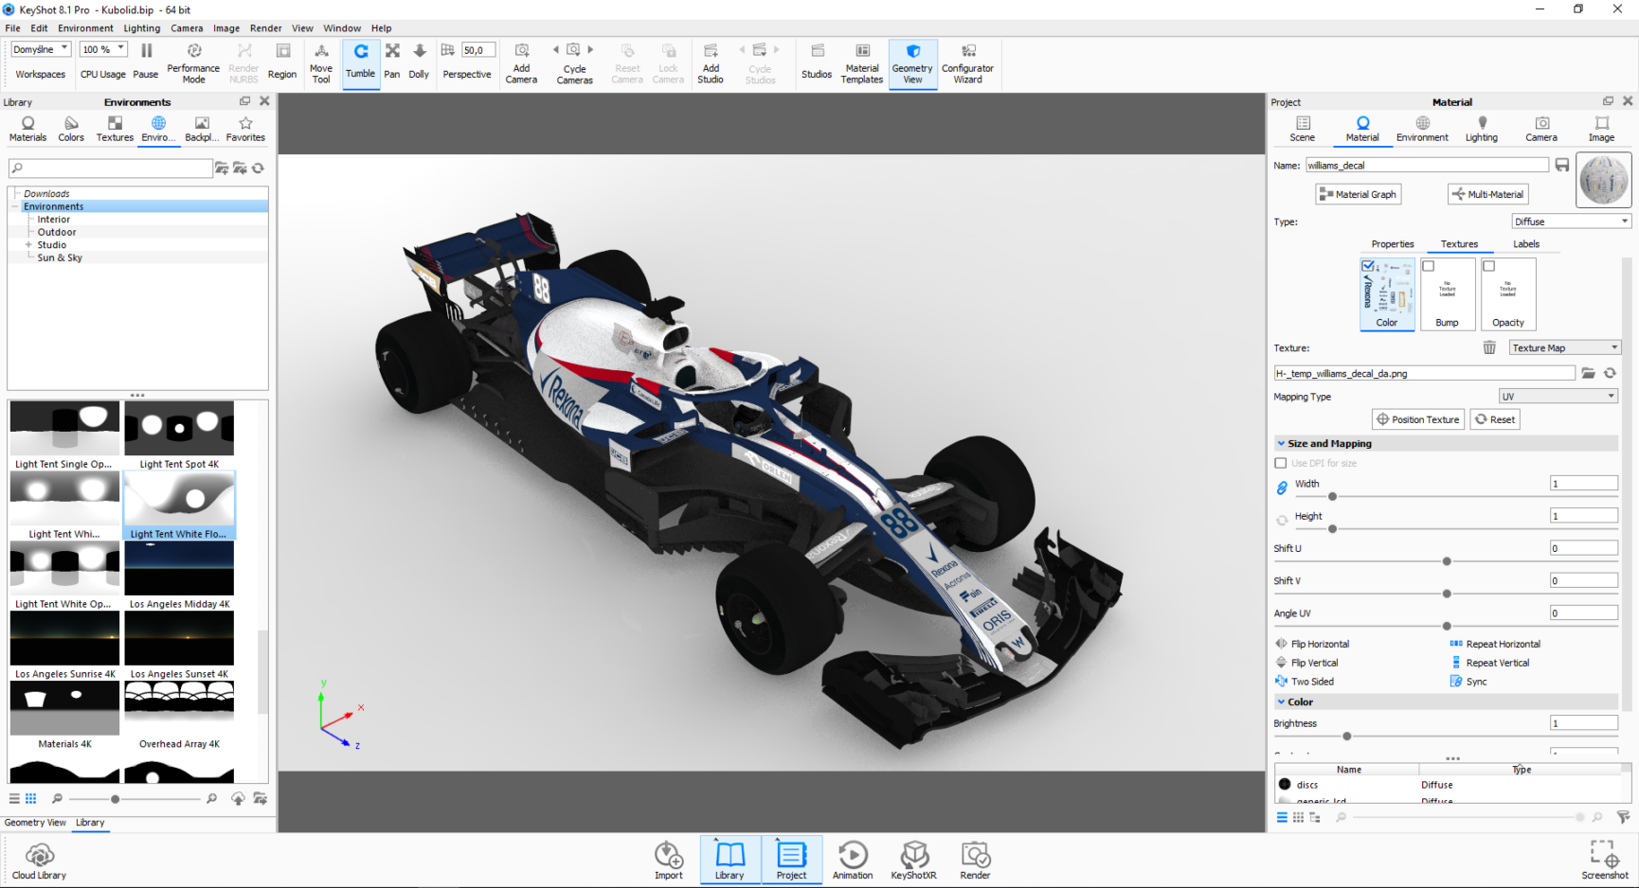The image size is (1639, 888).
Task: Take a Screenshot of the view
Action: pos(1604,861)
